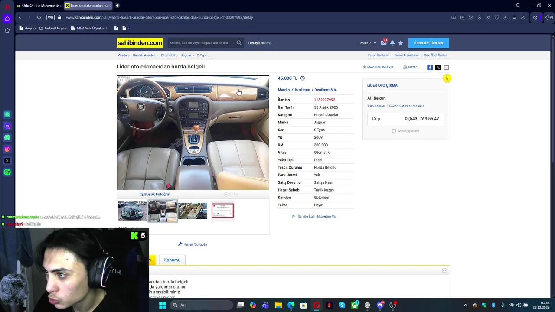
Task: Open Favori İlanlarım
Action: point(379,55)
